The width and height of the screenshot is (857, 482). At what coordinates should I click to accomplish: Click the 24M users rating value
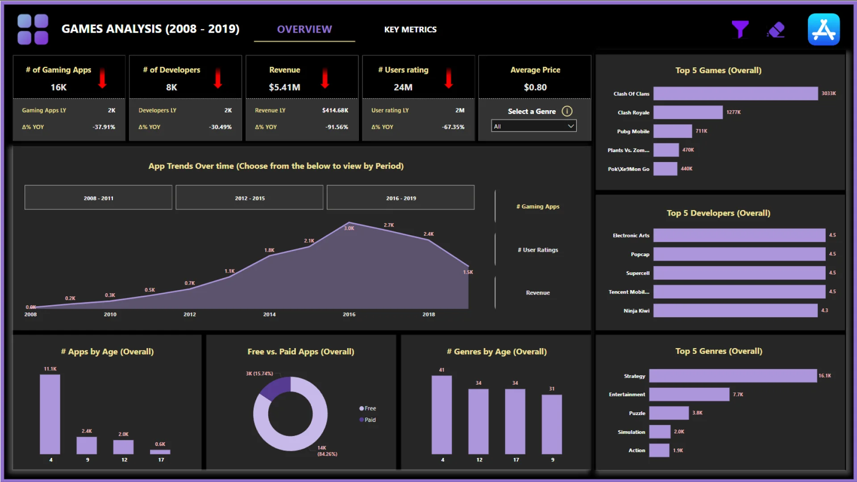[403, 87]
